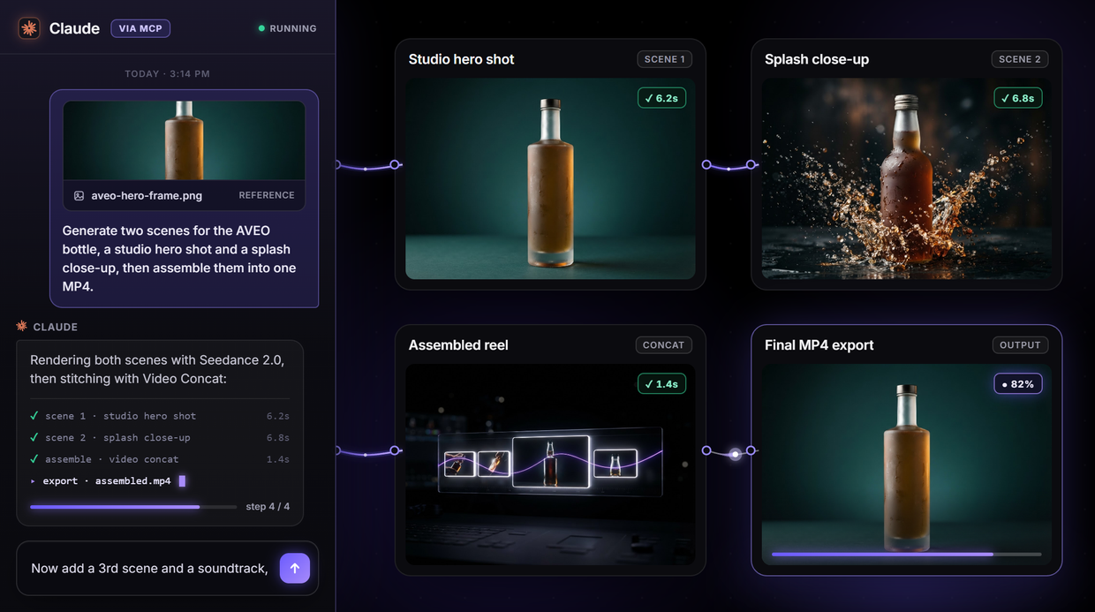Click the image file icon beside aveo-hero-frame.png
Image resolution: width=1095 pixels, height=612 pixels.
[x=79, y=195]
